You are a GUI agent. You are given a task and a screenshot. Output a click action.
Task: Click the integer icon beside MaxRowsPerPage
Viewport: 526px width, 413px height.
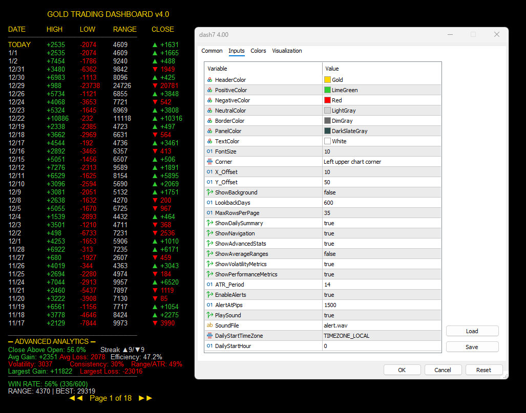point(209,212)
